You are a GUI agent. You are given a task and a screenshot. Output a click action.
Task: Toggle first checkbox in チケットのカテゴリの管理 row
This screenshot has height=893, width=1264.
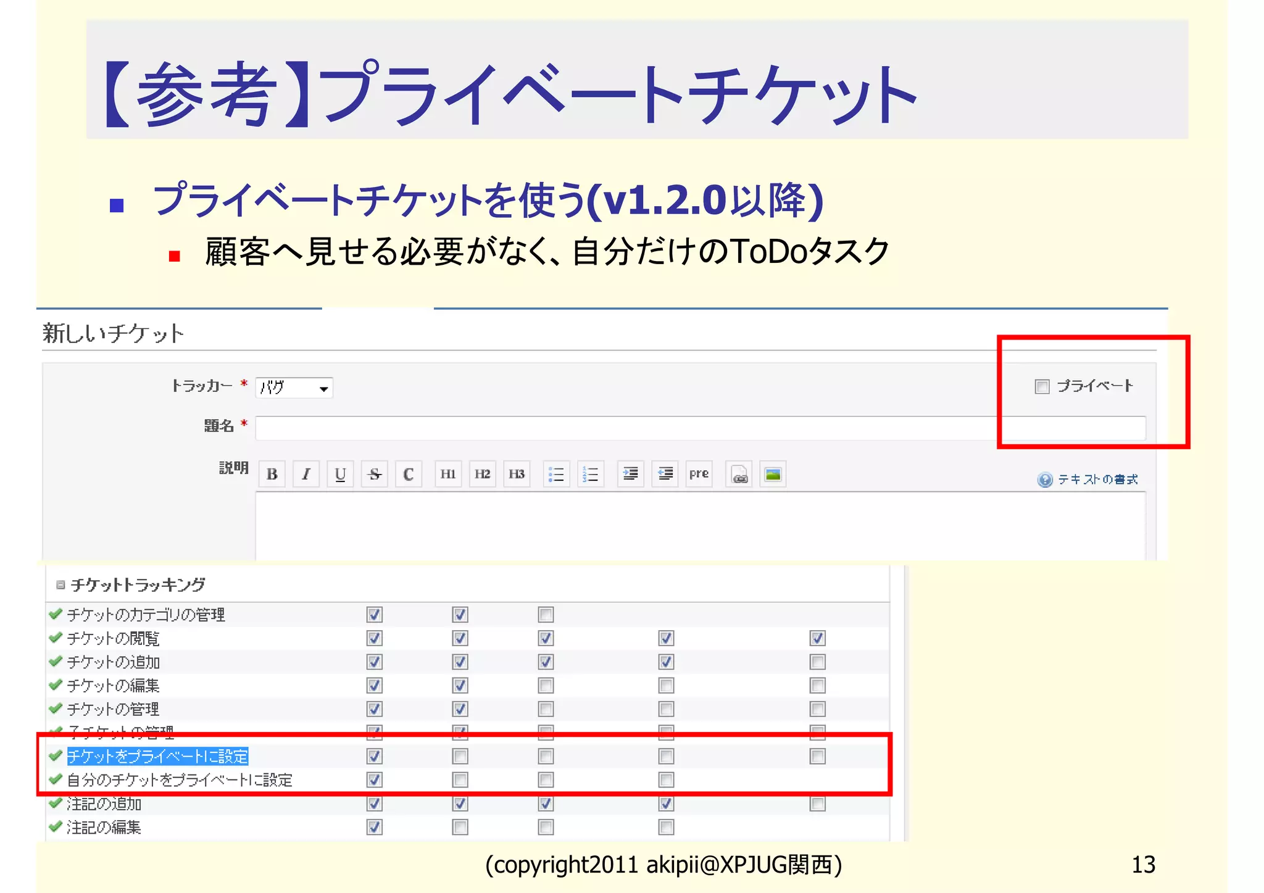pos(375,615)
